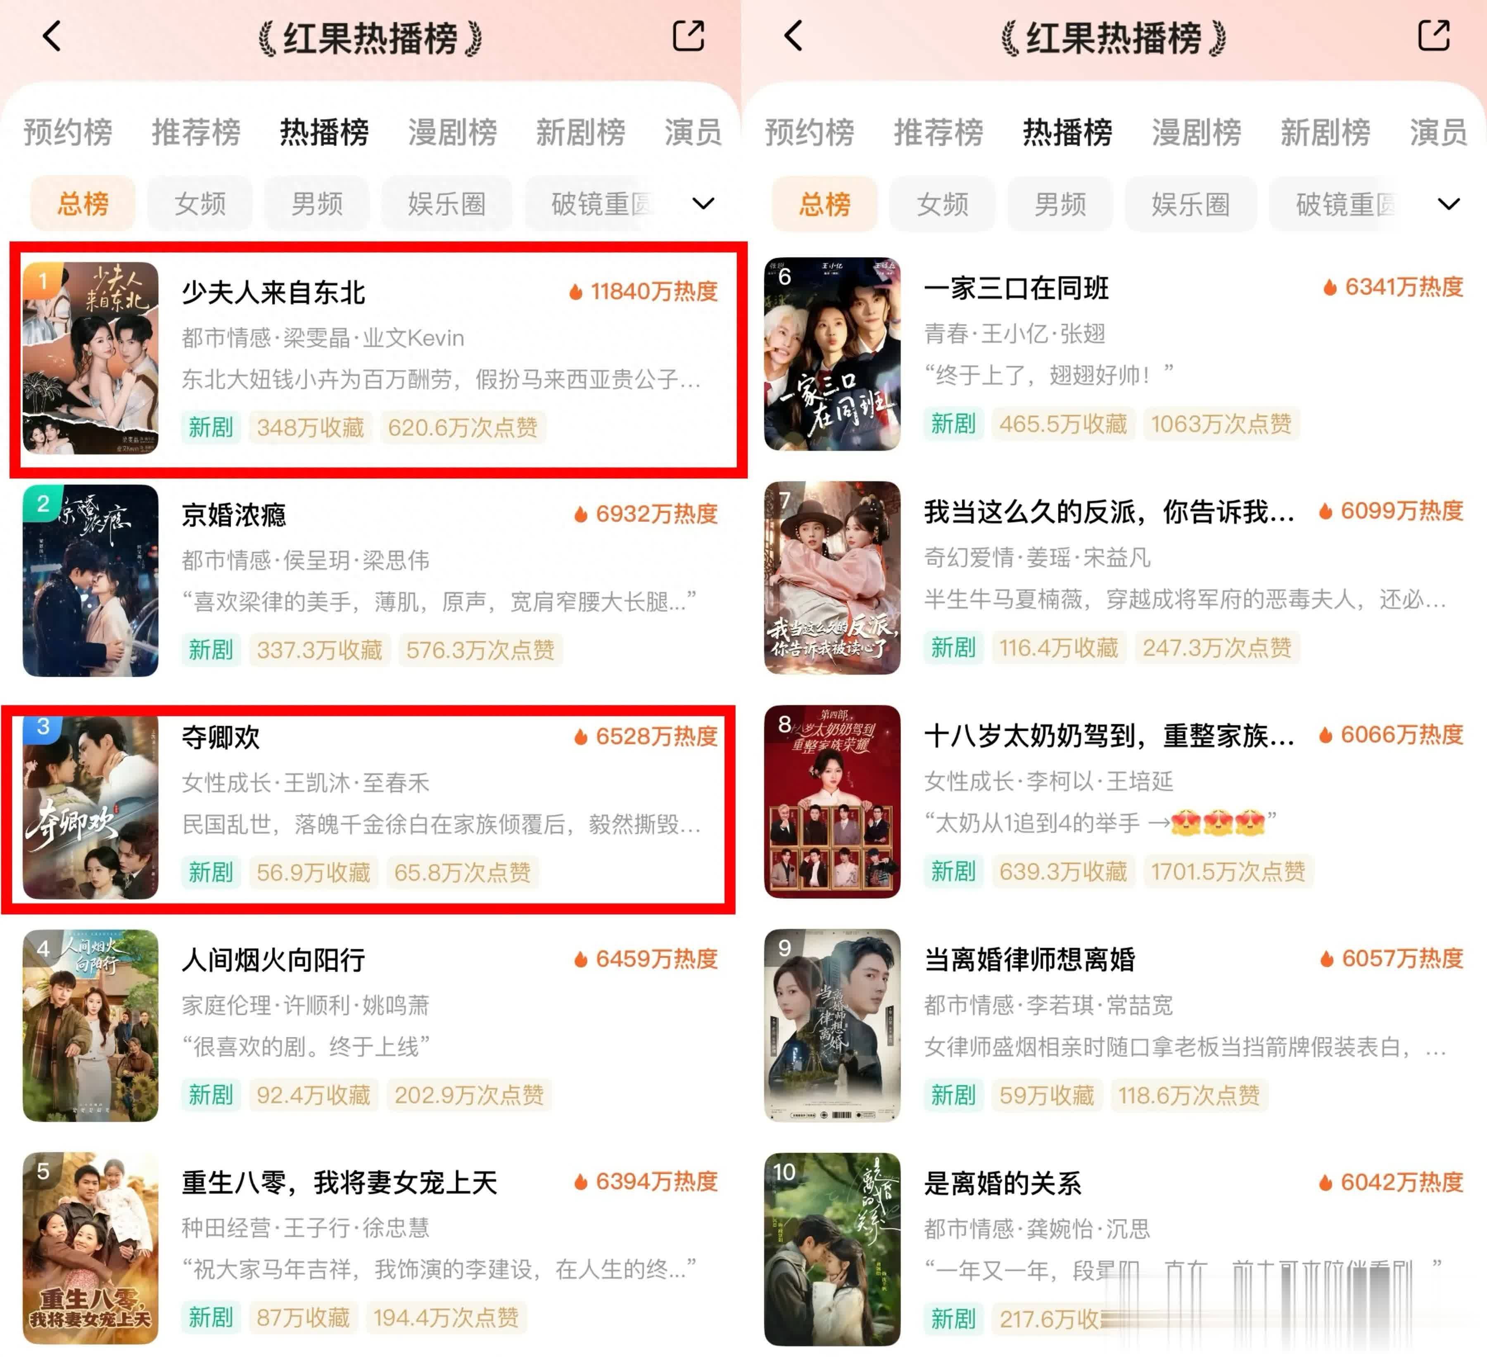This screenshot has height=1357, width=1487.
Task: Tap flame heat icon beside 6932万热度
Action: (580, 514)
